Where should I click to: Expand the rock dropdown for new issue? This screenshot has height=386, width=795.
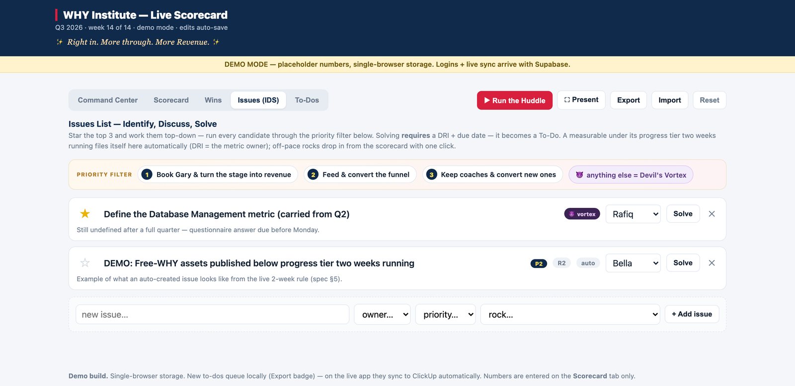570,315
